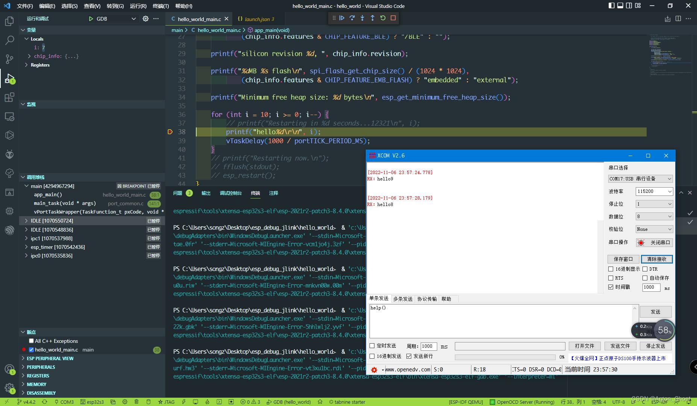Screen dimensions: 697x406
Task: Click the 打开文件 button in XCOM
Action: 584,346
